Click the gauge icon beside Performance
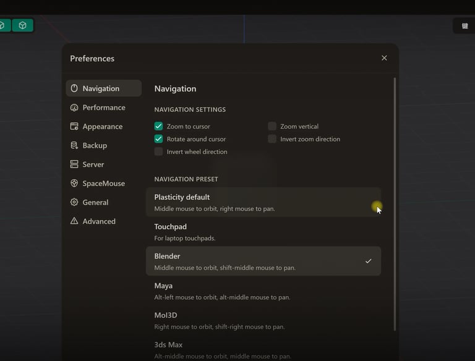 [x=74, y=108]
